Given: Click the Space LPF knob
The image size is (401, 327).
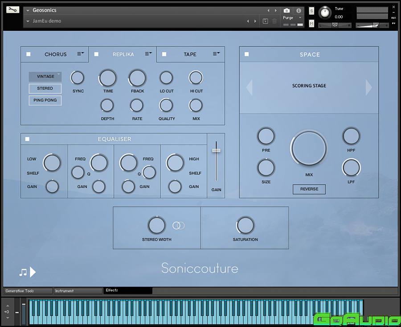Looking at the screenshot, I should 351,168.
